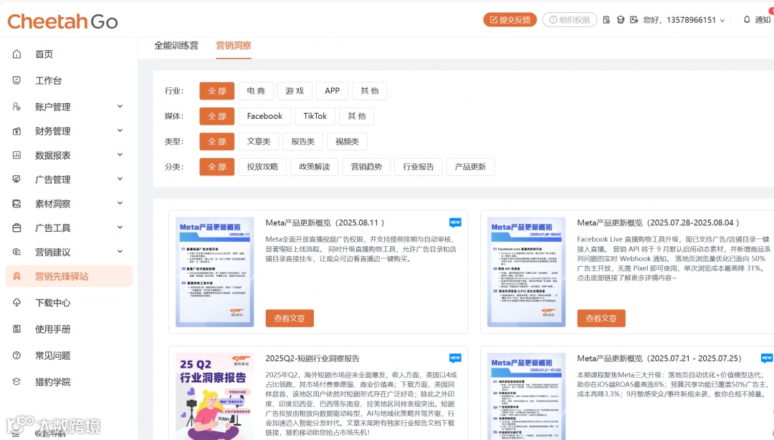Click the notification bell icon
Image resolution: width=774 pixels, height=440 pixels.
(747, 19)
